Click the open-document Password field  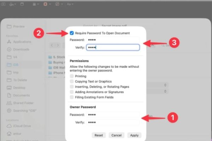point(113,40)
